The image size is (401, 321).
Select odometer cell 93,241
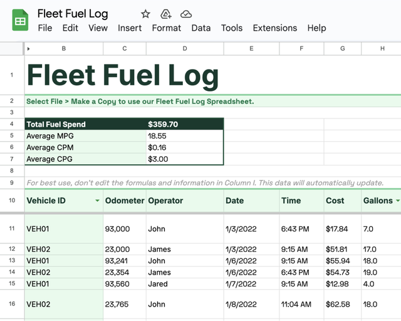coord(125,261)
